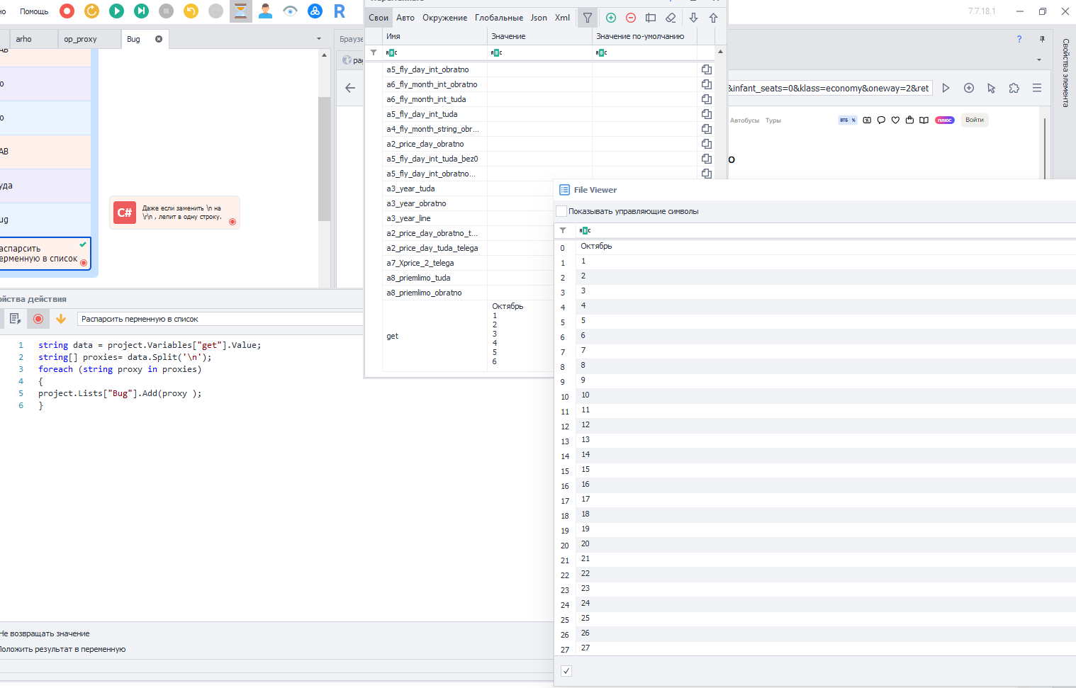Copy value of a5_fly_day_int_tuda row
1076x688 pixels.
pos(707,114)
